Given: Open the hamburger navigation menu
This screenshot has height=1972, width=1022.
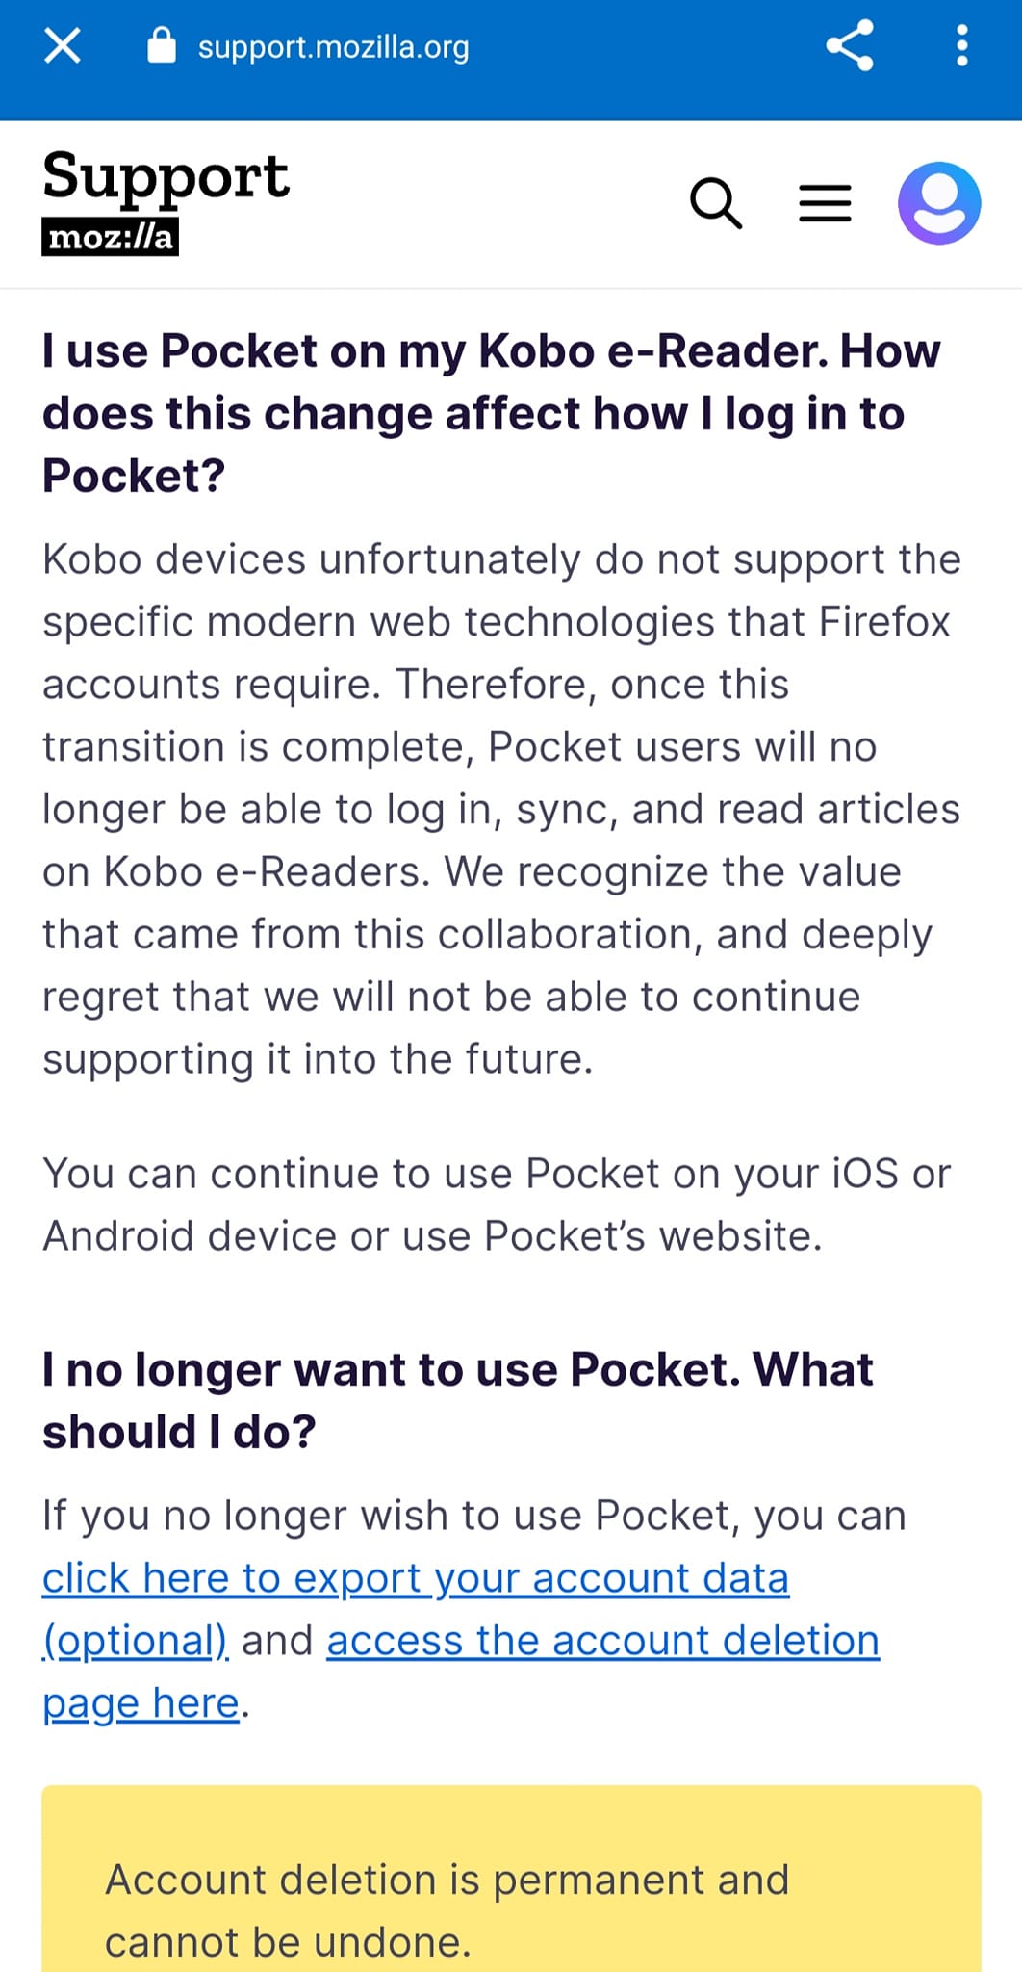Looking at the screenshot, I should (825, 203).
